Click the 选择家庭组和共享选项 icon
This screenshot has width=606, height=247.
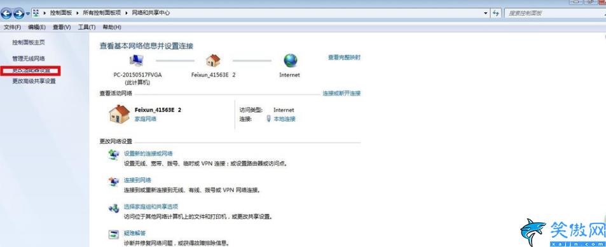pyautogui.click(x=114, y=208)
